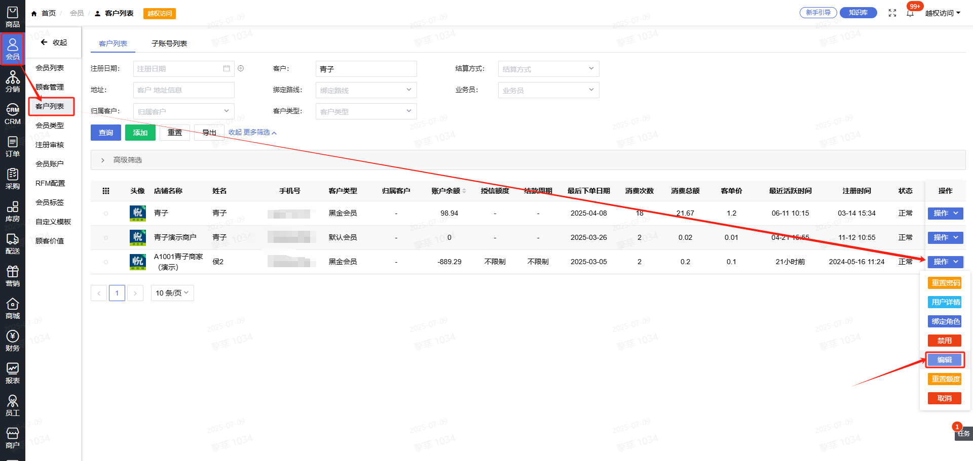
Task: Click the table column settings grid icon
Action: tap(106, 191)
